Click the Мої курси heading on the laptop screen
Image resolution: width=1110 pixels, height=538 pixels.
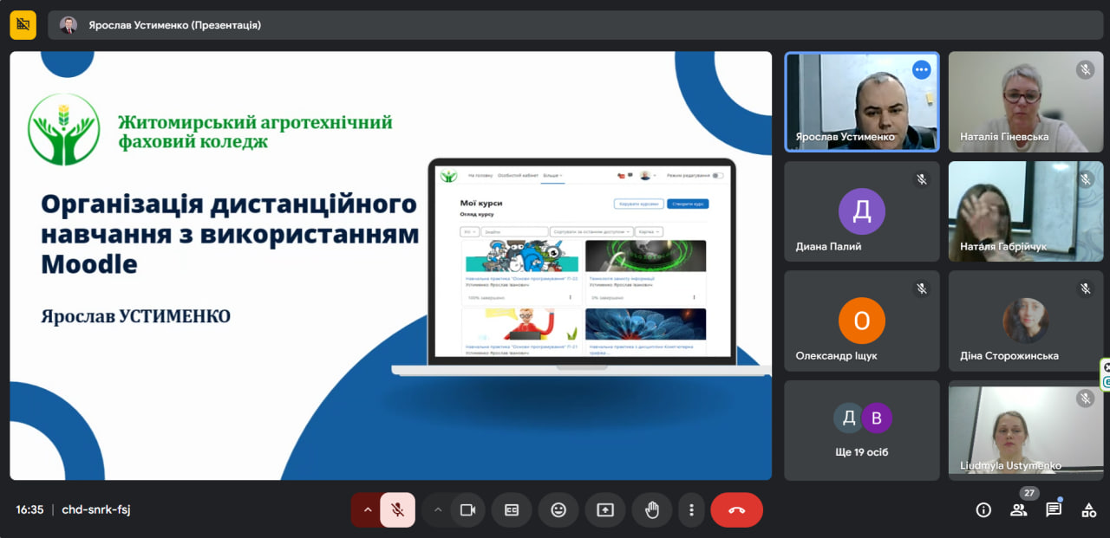[x=481, y=203]
